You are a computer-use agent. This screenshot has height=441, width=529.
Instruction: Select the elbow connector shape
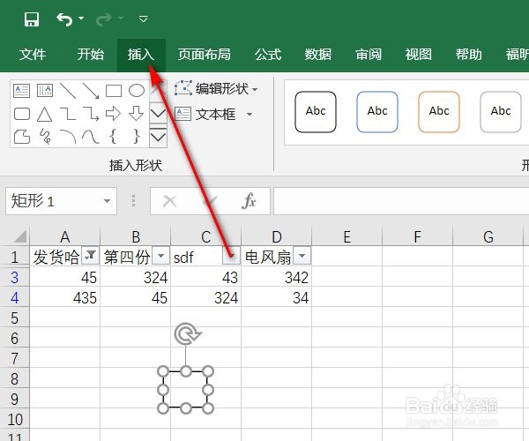(x=68, y=114)
